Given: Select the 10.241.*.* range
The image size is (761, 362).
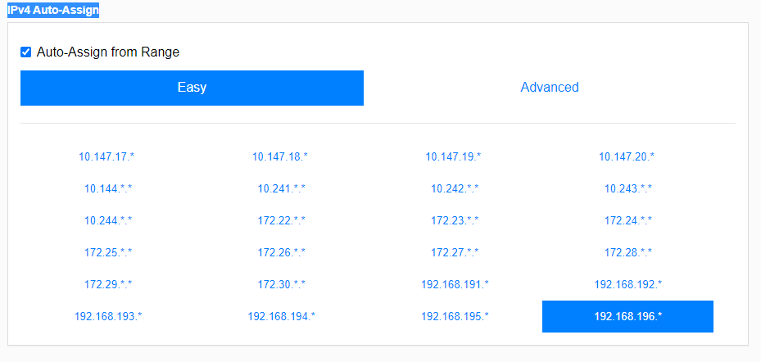Looking at the screenshot, I should [281, 188].
